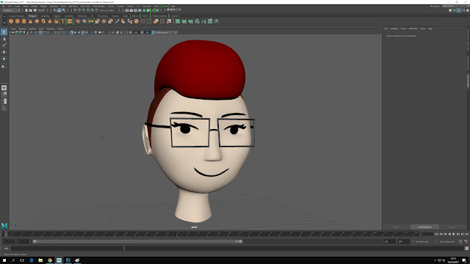Image resolution: width=470 pixels, height=264 pixels.
Task: Create a polygon cylinder from the shelf
Action: [x=24, y=21]
